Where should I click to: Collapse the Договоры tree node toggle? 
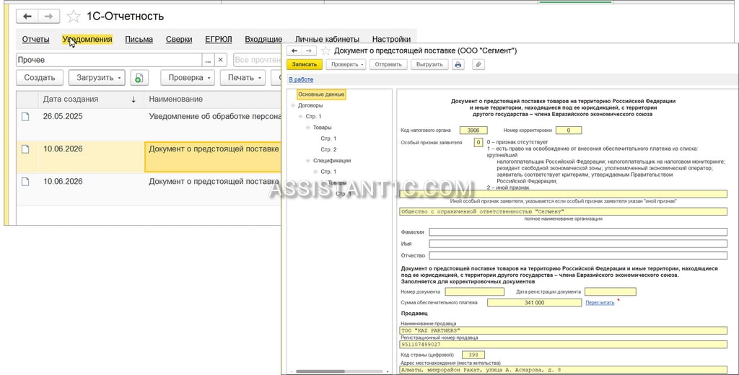[293, 105]
